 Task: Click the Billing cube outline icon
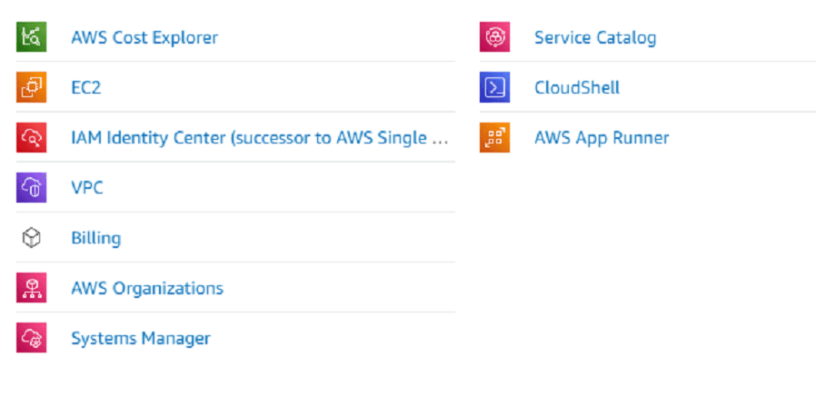click(31, 238)
